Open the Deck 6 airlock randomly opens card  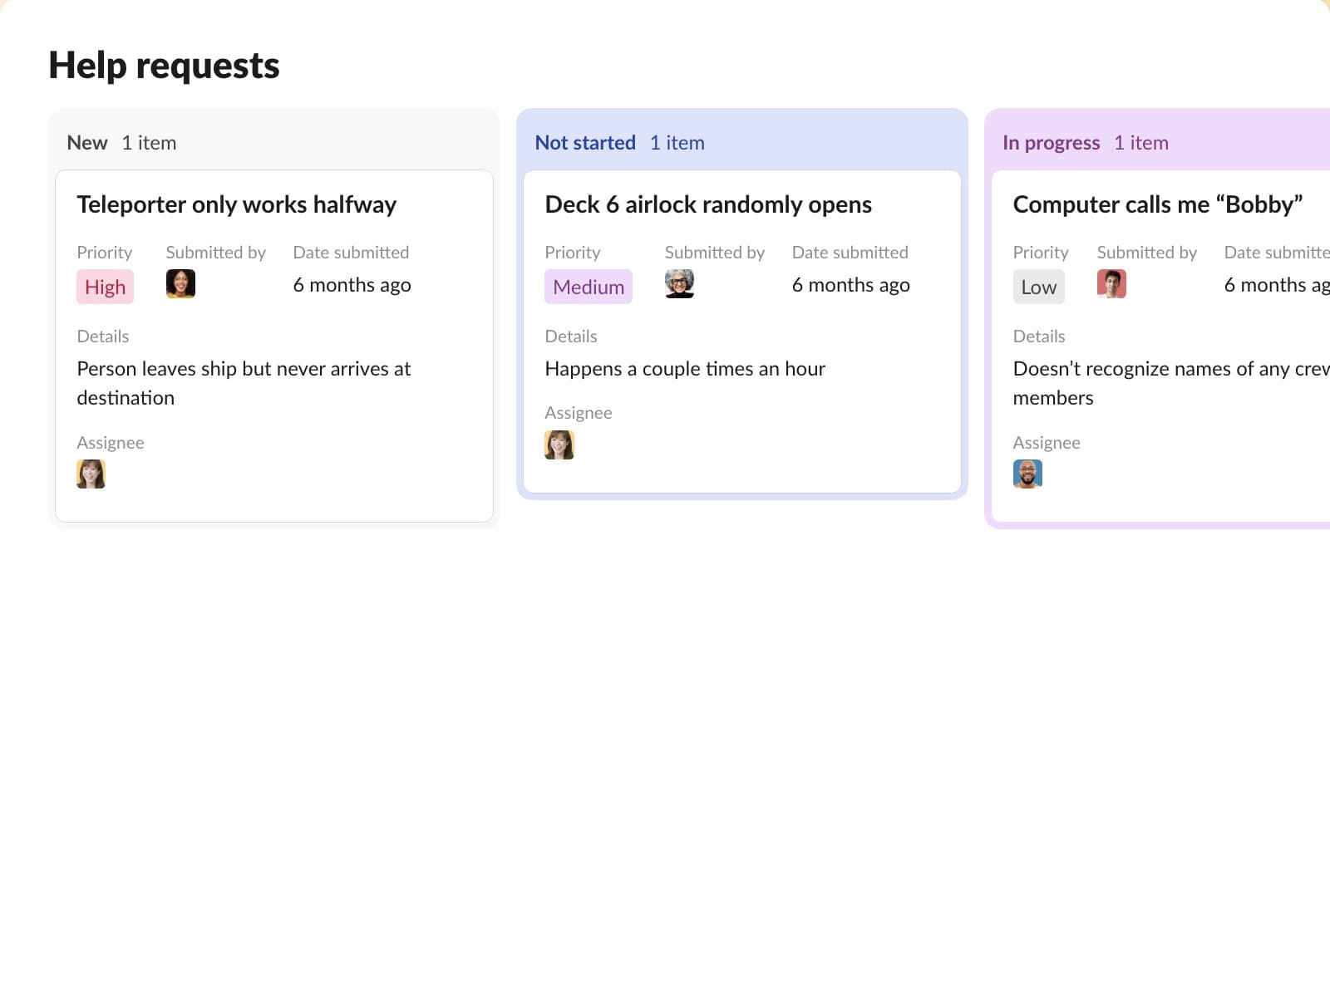tap(708, 204)
